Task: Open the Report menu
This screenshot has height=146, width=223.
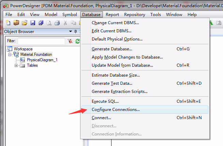Action: click(x=112, y=15)
